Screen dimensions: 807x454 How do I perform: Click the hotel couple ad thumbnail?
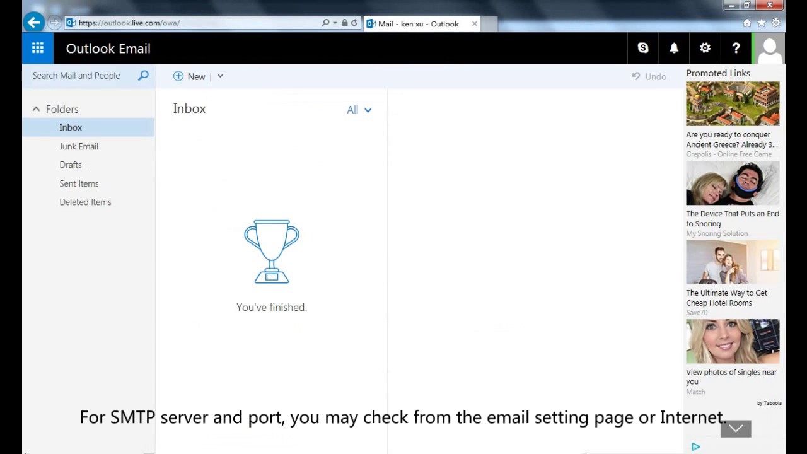[x=733, y=262]
